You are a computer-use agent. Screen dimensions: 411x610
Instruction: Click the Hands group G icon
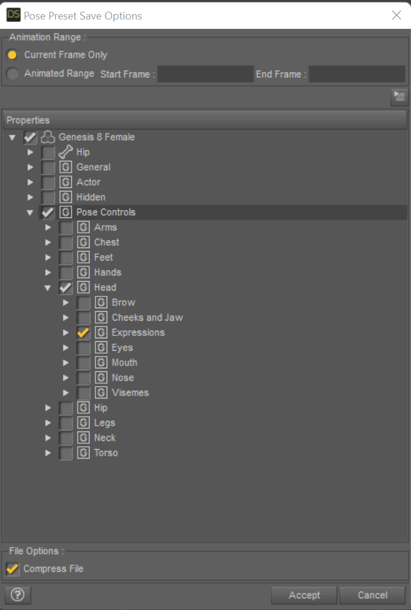click(x=83, y=272)
